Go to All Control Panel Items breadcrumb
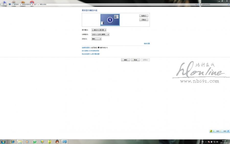230x144 pixels. [x=26, y=5]
